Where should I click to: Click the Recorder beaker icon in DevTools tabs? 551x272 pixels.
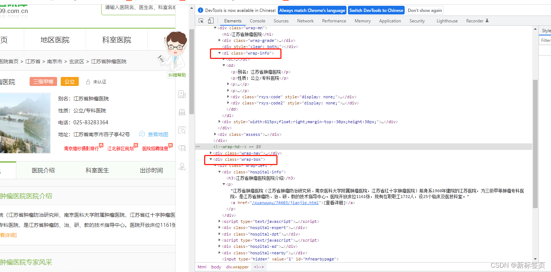point(487,21)
